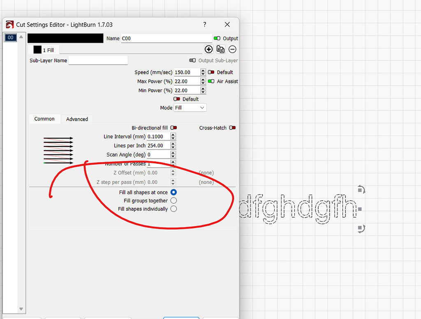Open the Mode dropdown
The height and width of the screenshot is (319, 421).
[x=190, y=108]
